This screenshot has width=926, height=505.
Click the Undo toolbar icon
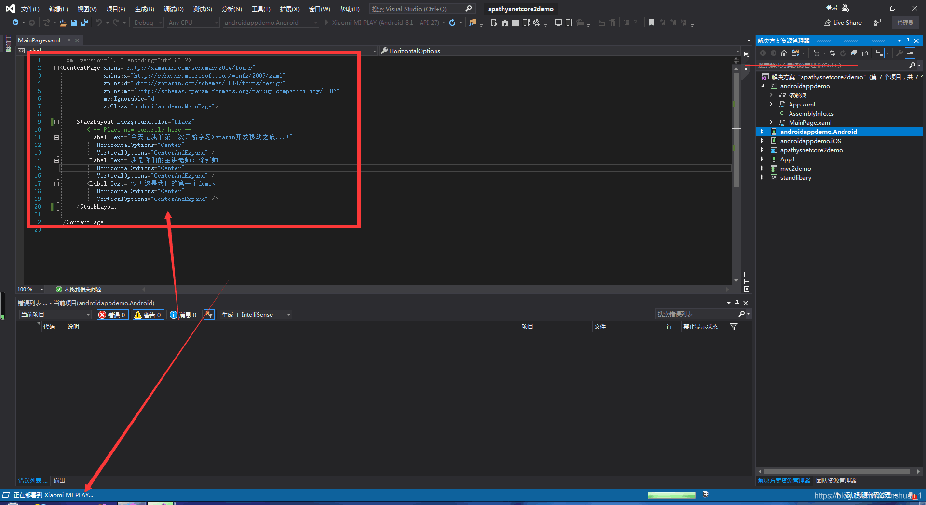pos(99,23)
